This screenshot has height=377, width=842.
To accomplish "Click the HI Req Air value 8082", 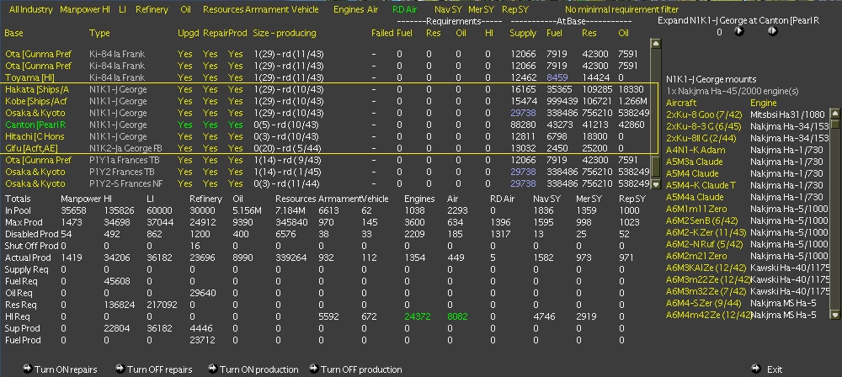I will (x=457, y=317).
